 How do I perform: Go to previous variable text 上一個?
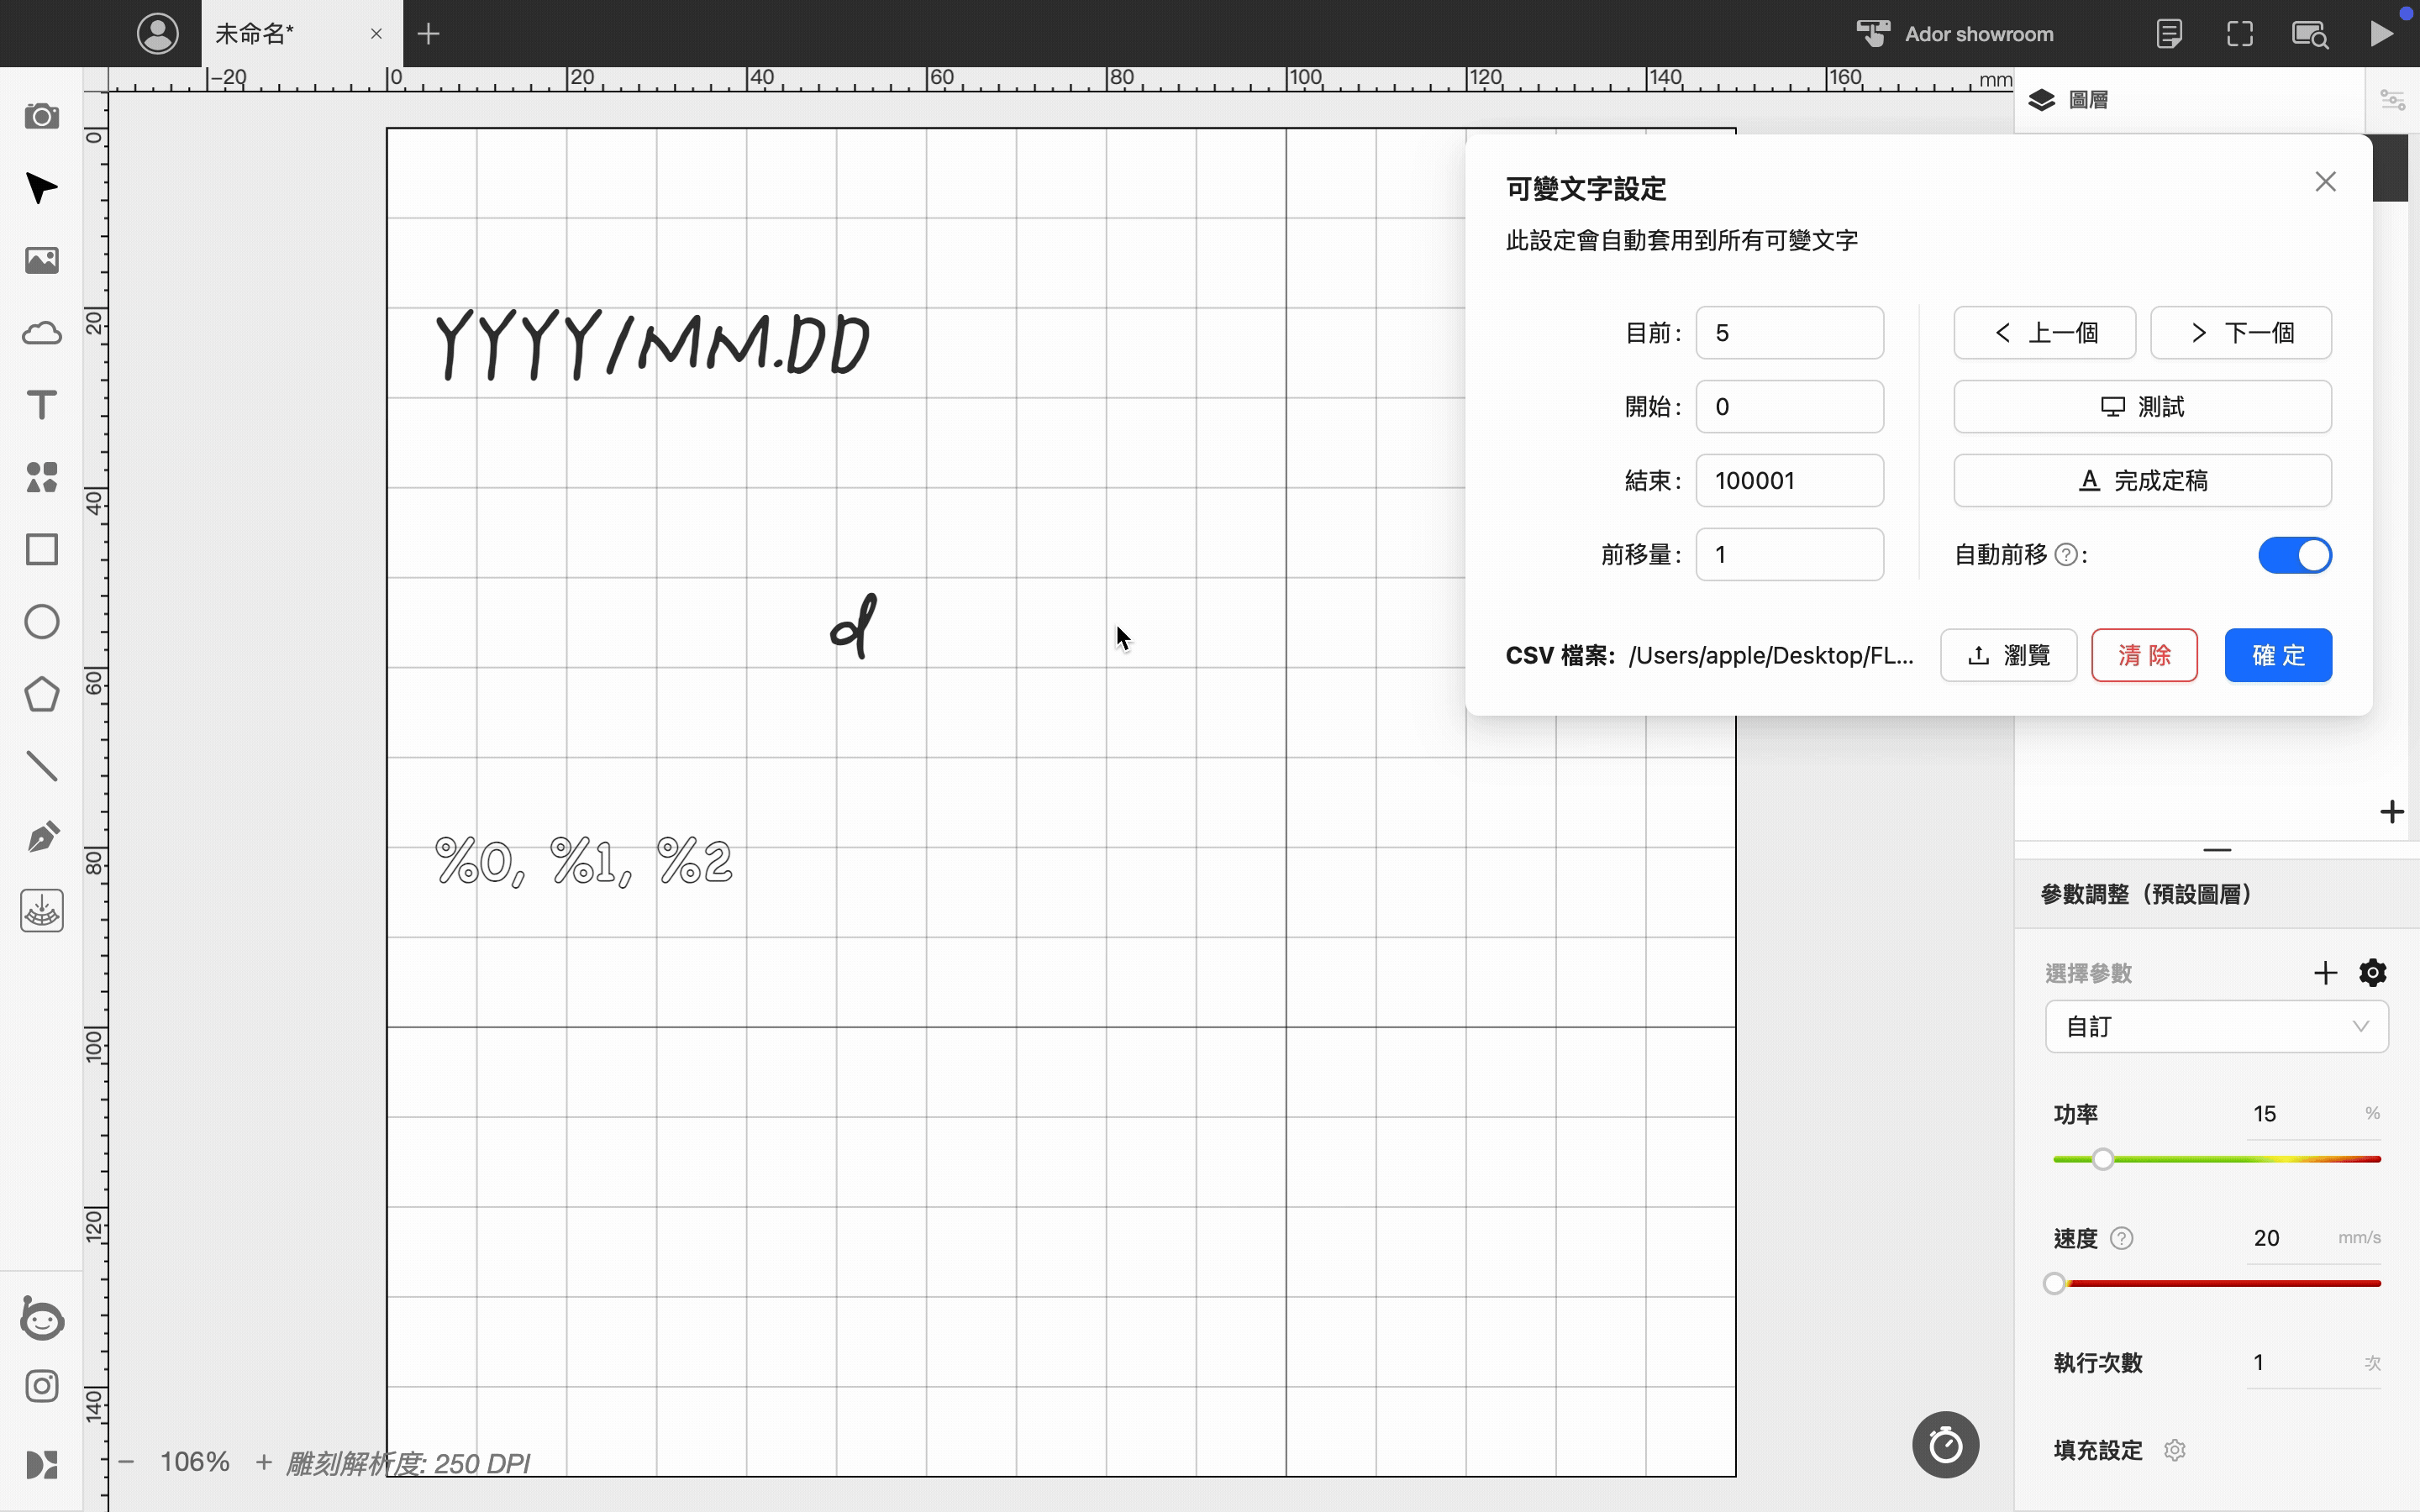click(x=2045, y=333)
